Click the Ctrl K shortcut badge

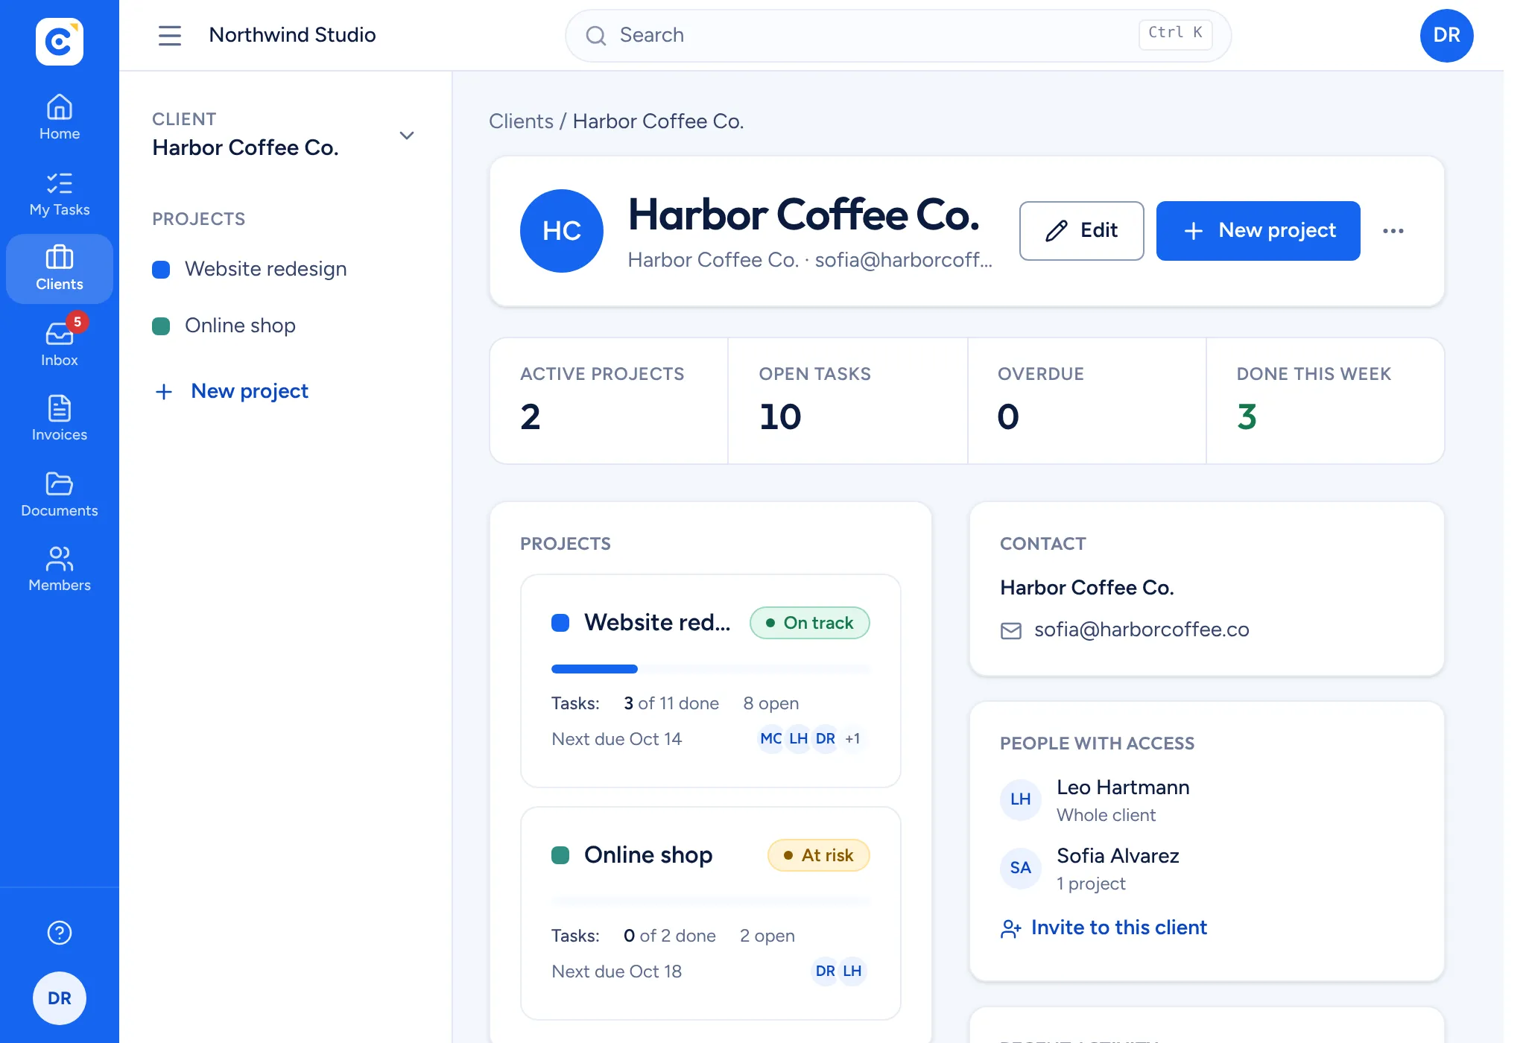(x=1175, y=34)
